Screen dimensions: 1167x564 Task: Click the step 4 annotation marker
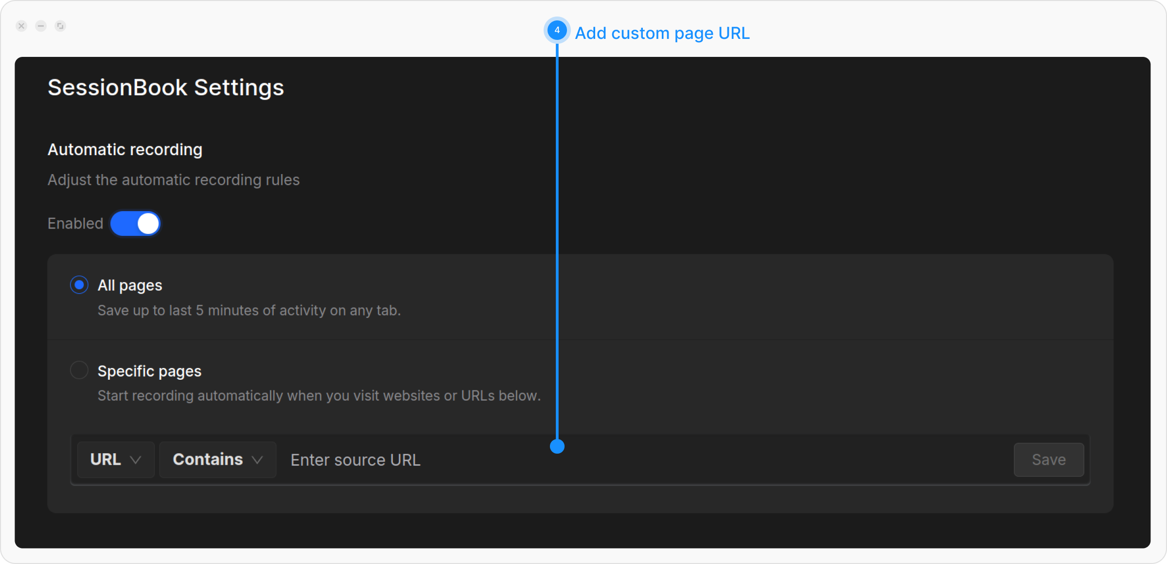[557, 30]
